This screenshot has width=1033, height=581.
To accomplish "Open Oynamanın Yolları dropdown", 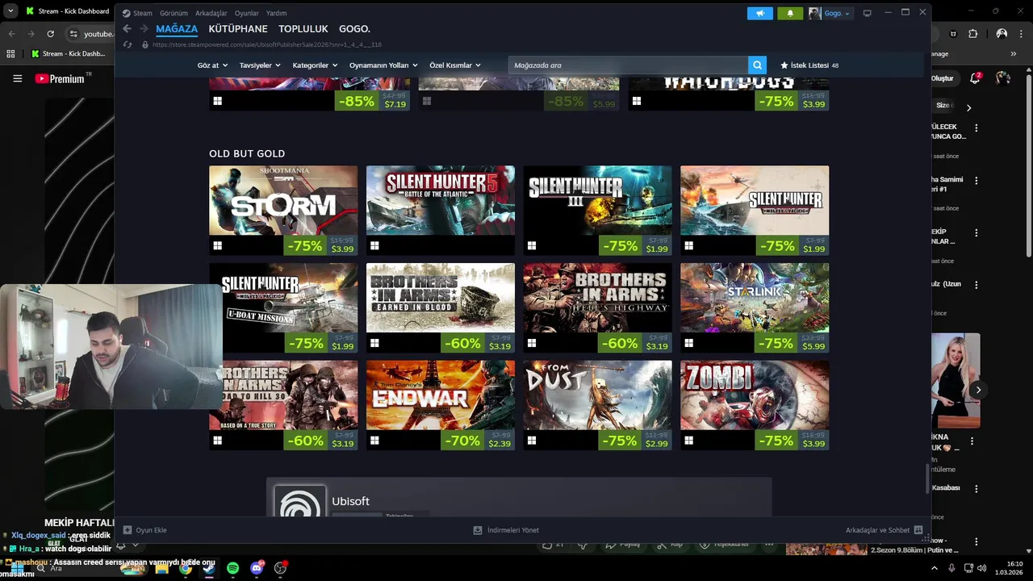I will [383, 65].
